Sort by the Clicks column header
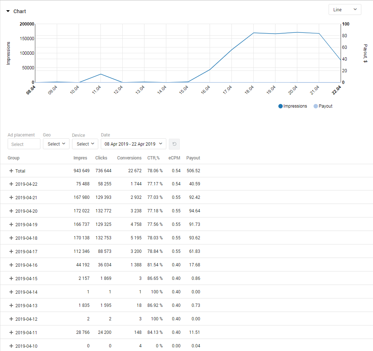Image resolution: width=373 pixels, height=351 pixels. click(101, 158)
